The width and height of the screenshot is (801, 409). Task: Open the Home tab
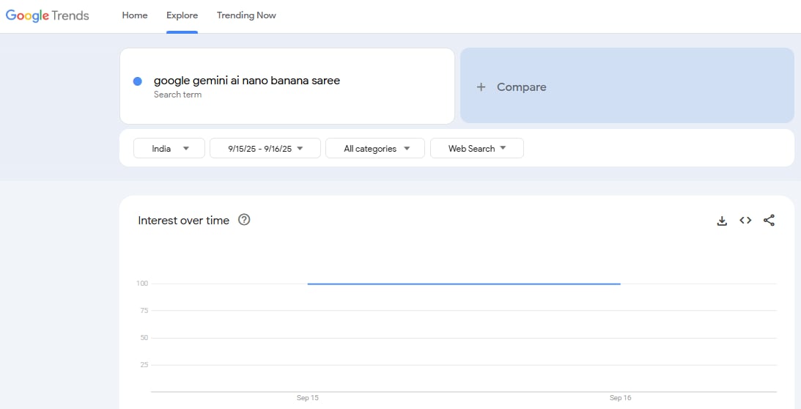tap(135, 15)
